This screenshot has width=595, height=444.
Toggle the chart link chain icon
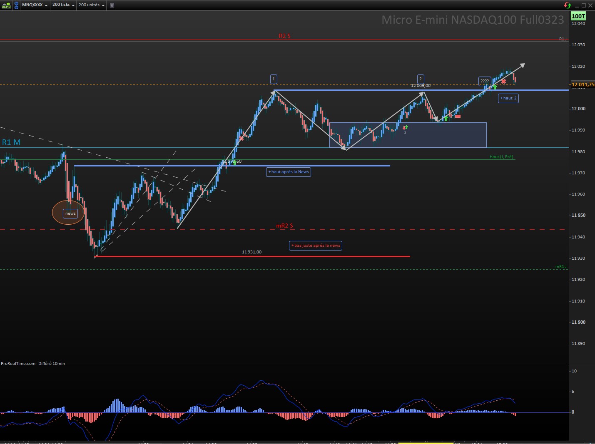coord(16,5)
